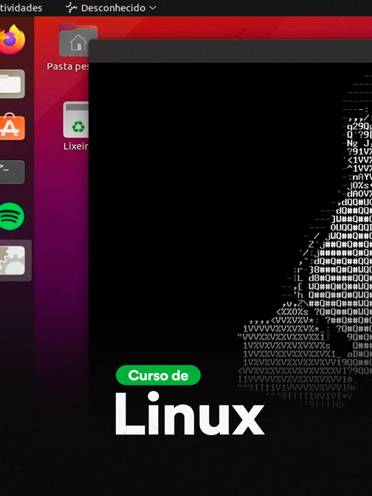Launch Ubuntu Software store icon
The width and height of the screenshot is (372, 496).
(x=12, y=127)
